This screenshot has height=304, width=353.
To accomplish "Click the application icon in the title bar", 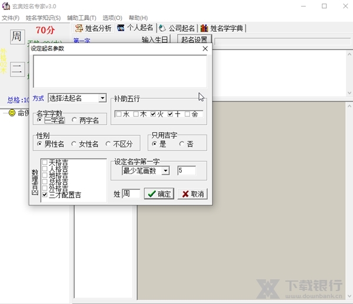I will 6,6.
